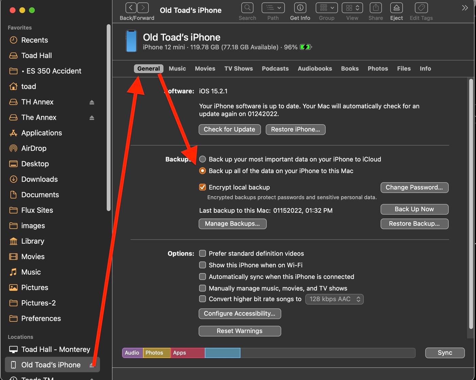
Task: Open Edit Tags from the toolbar
Action: (x=421, y=8)
